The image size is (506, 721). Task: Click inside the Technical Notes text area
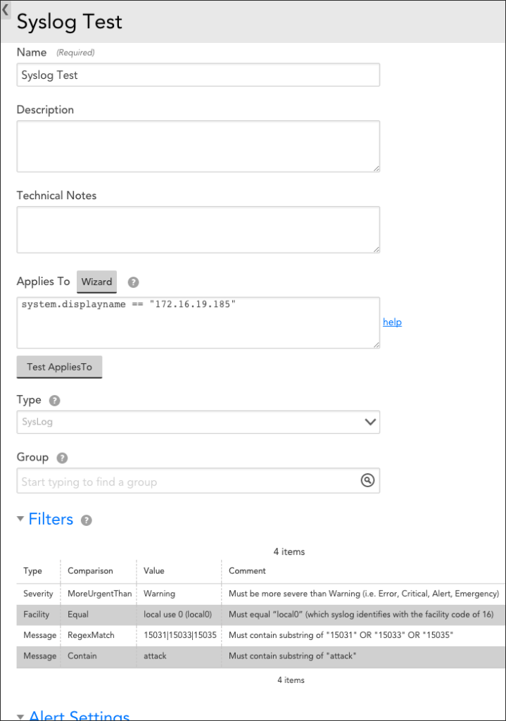(x=197, y=230)
